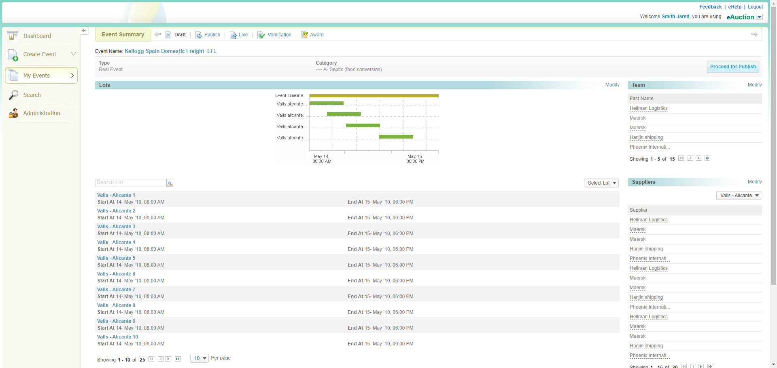Go to next page of lots list
Screen dimensions: 777x368
(168, 359)
